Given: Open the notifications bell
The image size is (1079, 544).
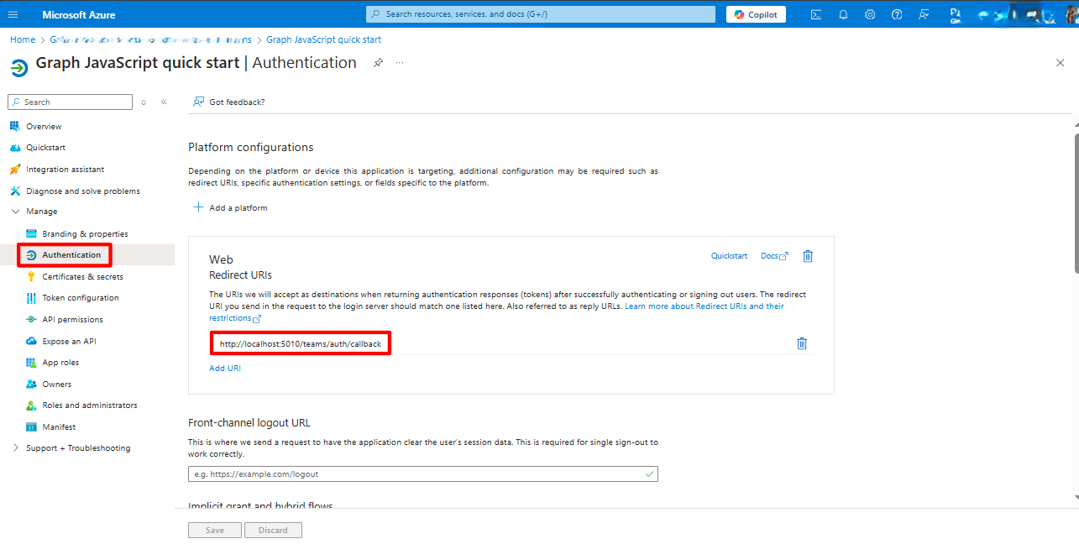Looking at the screenshot, I should click(843, 14).
